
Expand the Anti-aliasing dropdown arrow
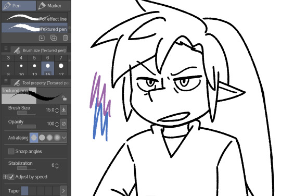[x=64, y=138]
